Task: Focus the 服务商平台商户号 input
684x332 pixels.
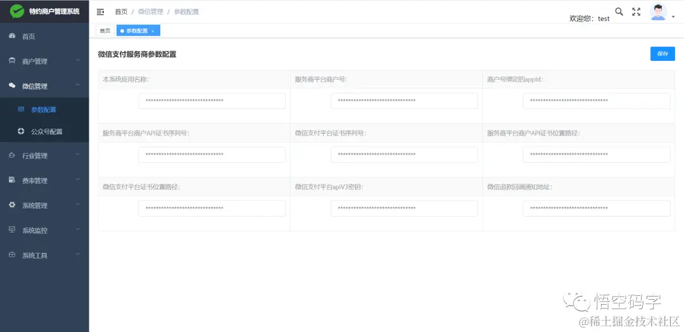Action: 404,101
